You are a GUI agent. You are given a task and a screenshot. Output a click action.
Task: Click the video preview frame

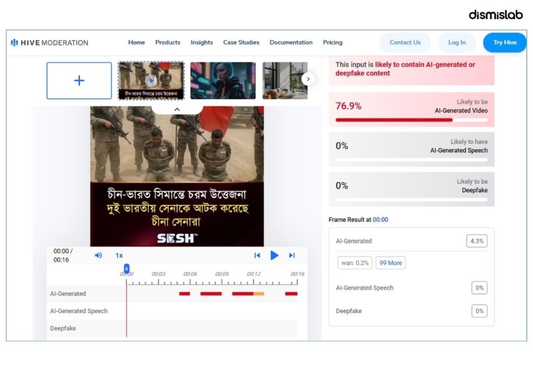(177, 176)
